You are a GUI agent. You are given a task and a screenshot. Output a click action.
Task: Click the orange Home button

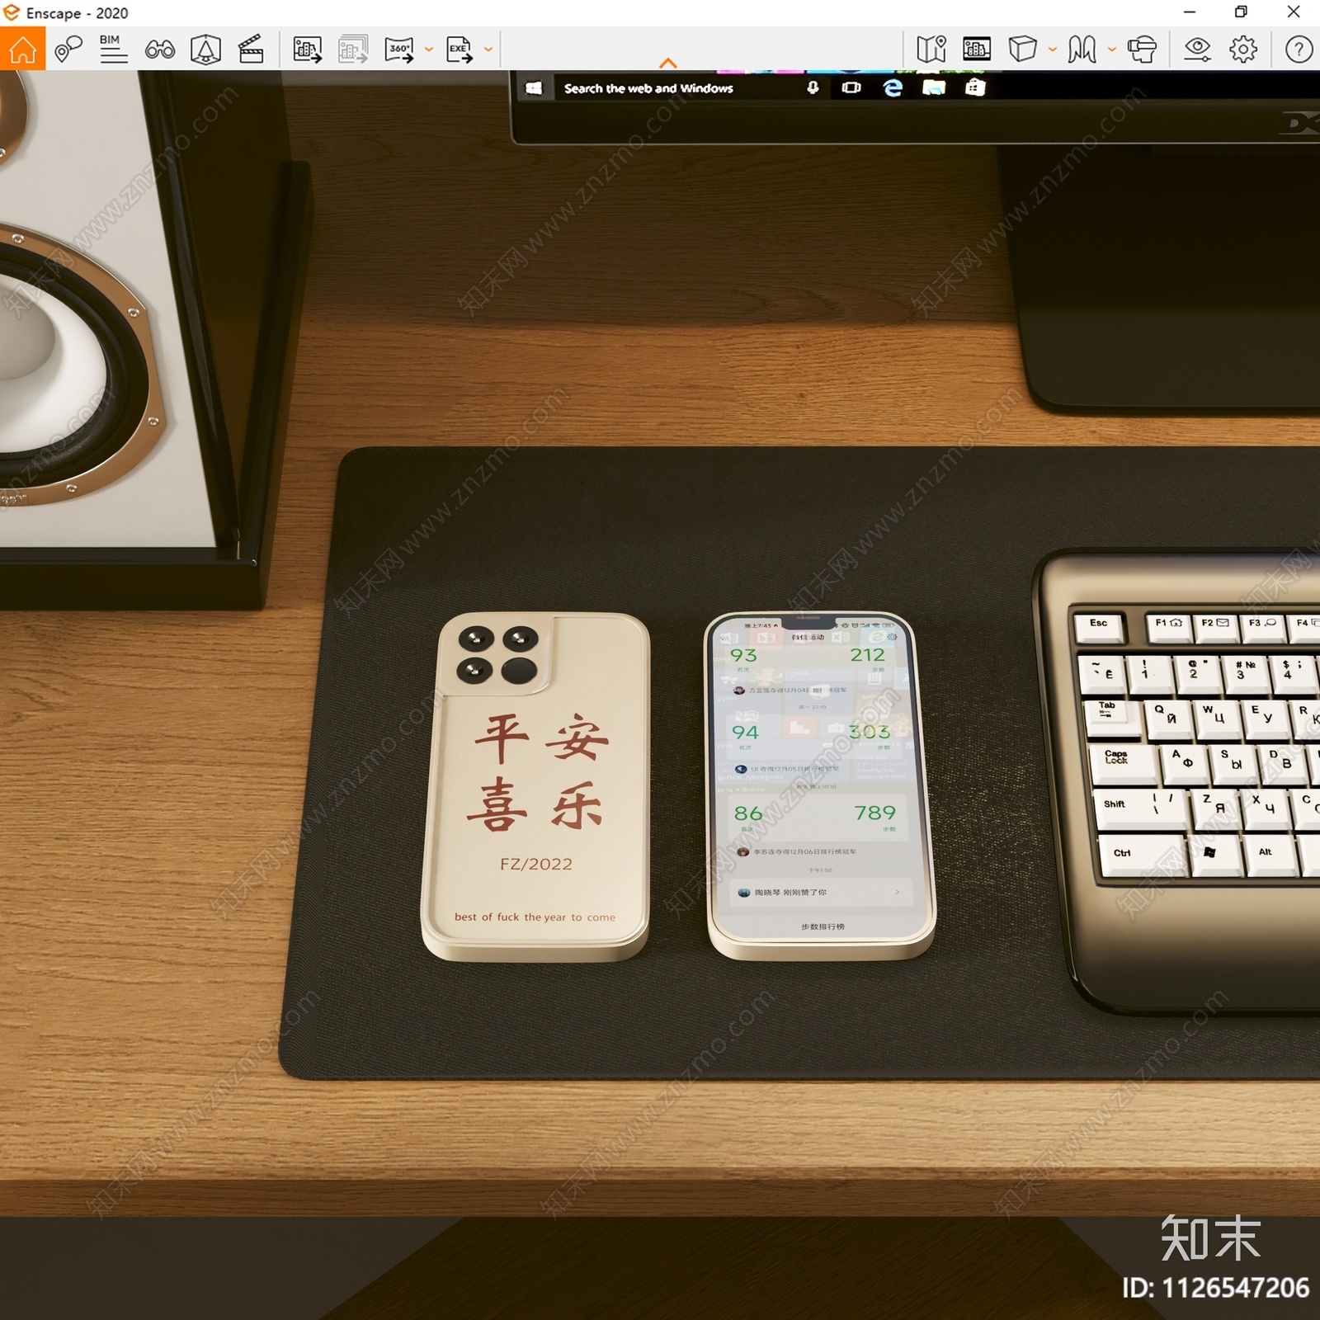[22, 49]
